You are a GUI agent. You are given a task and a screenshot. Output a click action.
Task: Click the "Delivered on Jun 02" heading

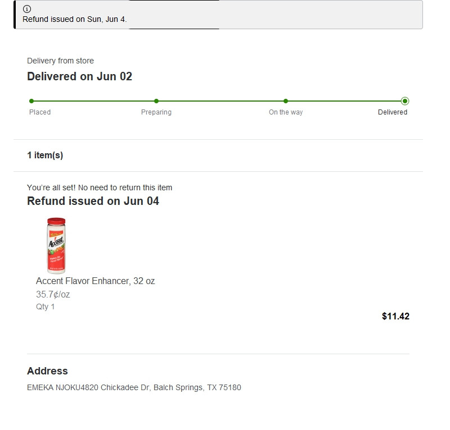point(79,76)
